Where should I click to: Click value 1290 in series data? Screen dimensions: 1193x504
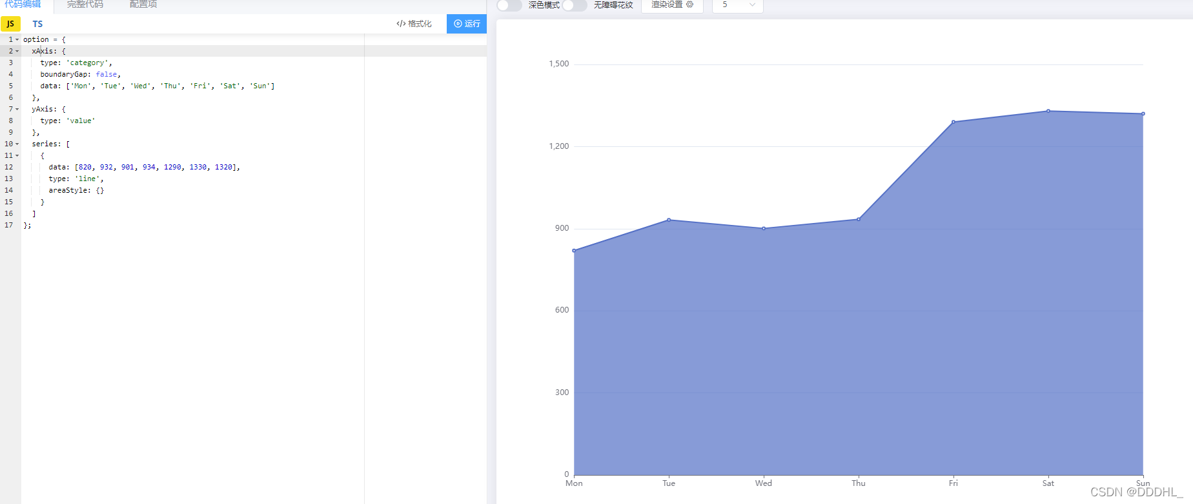[x=172, y=167]
